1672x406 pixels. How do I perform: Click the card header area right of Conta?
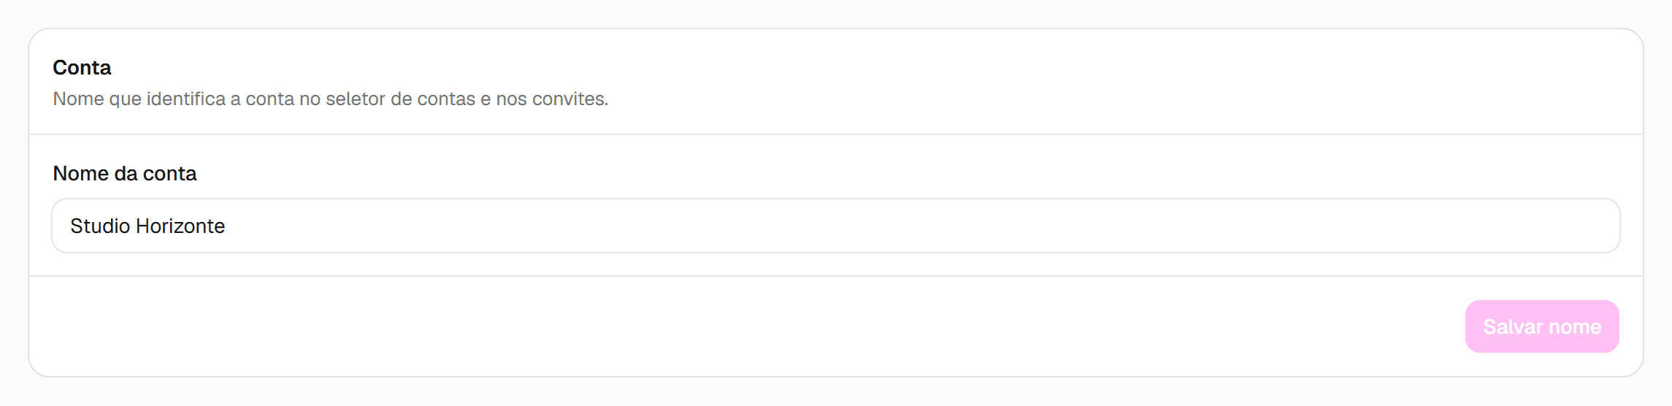tap(876, 67)
